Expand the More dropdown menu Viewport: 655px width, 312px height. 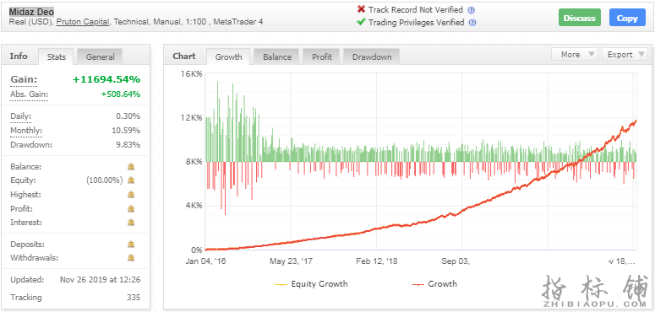click(575, 55)
